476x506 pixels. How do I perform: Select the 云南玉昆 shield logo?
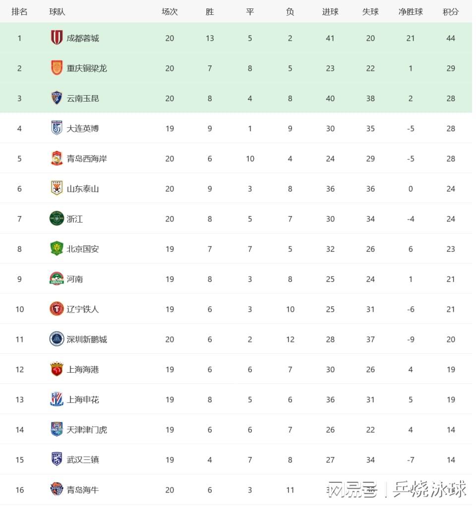[x=57, y=98]
